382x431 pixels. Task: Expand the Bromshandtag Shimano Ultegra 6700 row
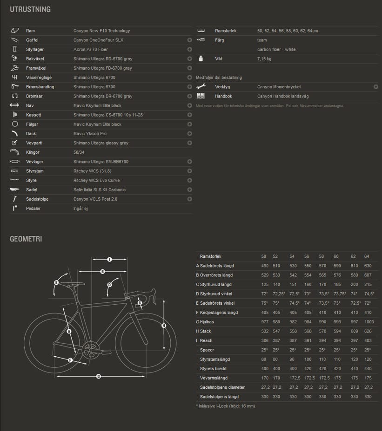[x=189, y=86]
